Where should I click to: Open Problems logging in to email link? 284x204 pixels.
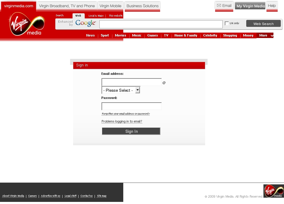[x=122, y=121]
